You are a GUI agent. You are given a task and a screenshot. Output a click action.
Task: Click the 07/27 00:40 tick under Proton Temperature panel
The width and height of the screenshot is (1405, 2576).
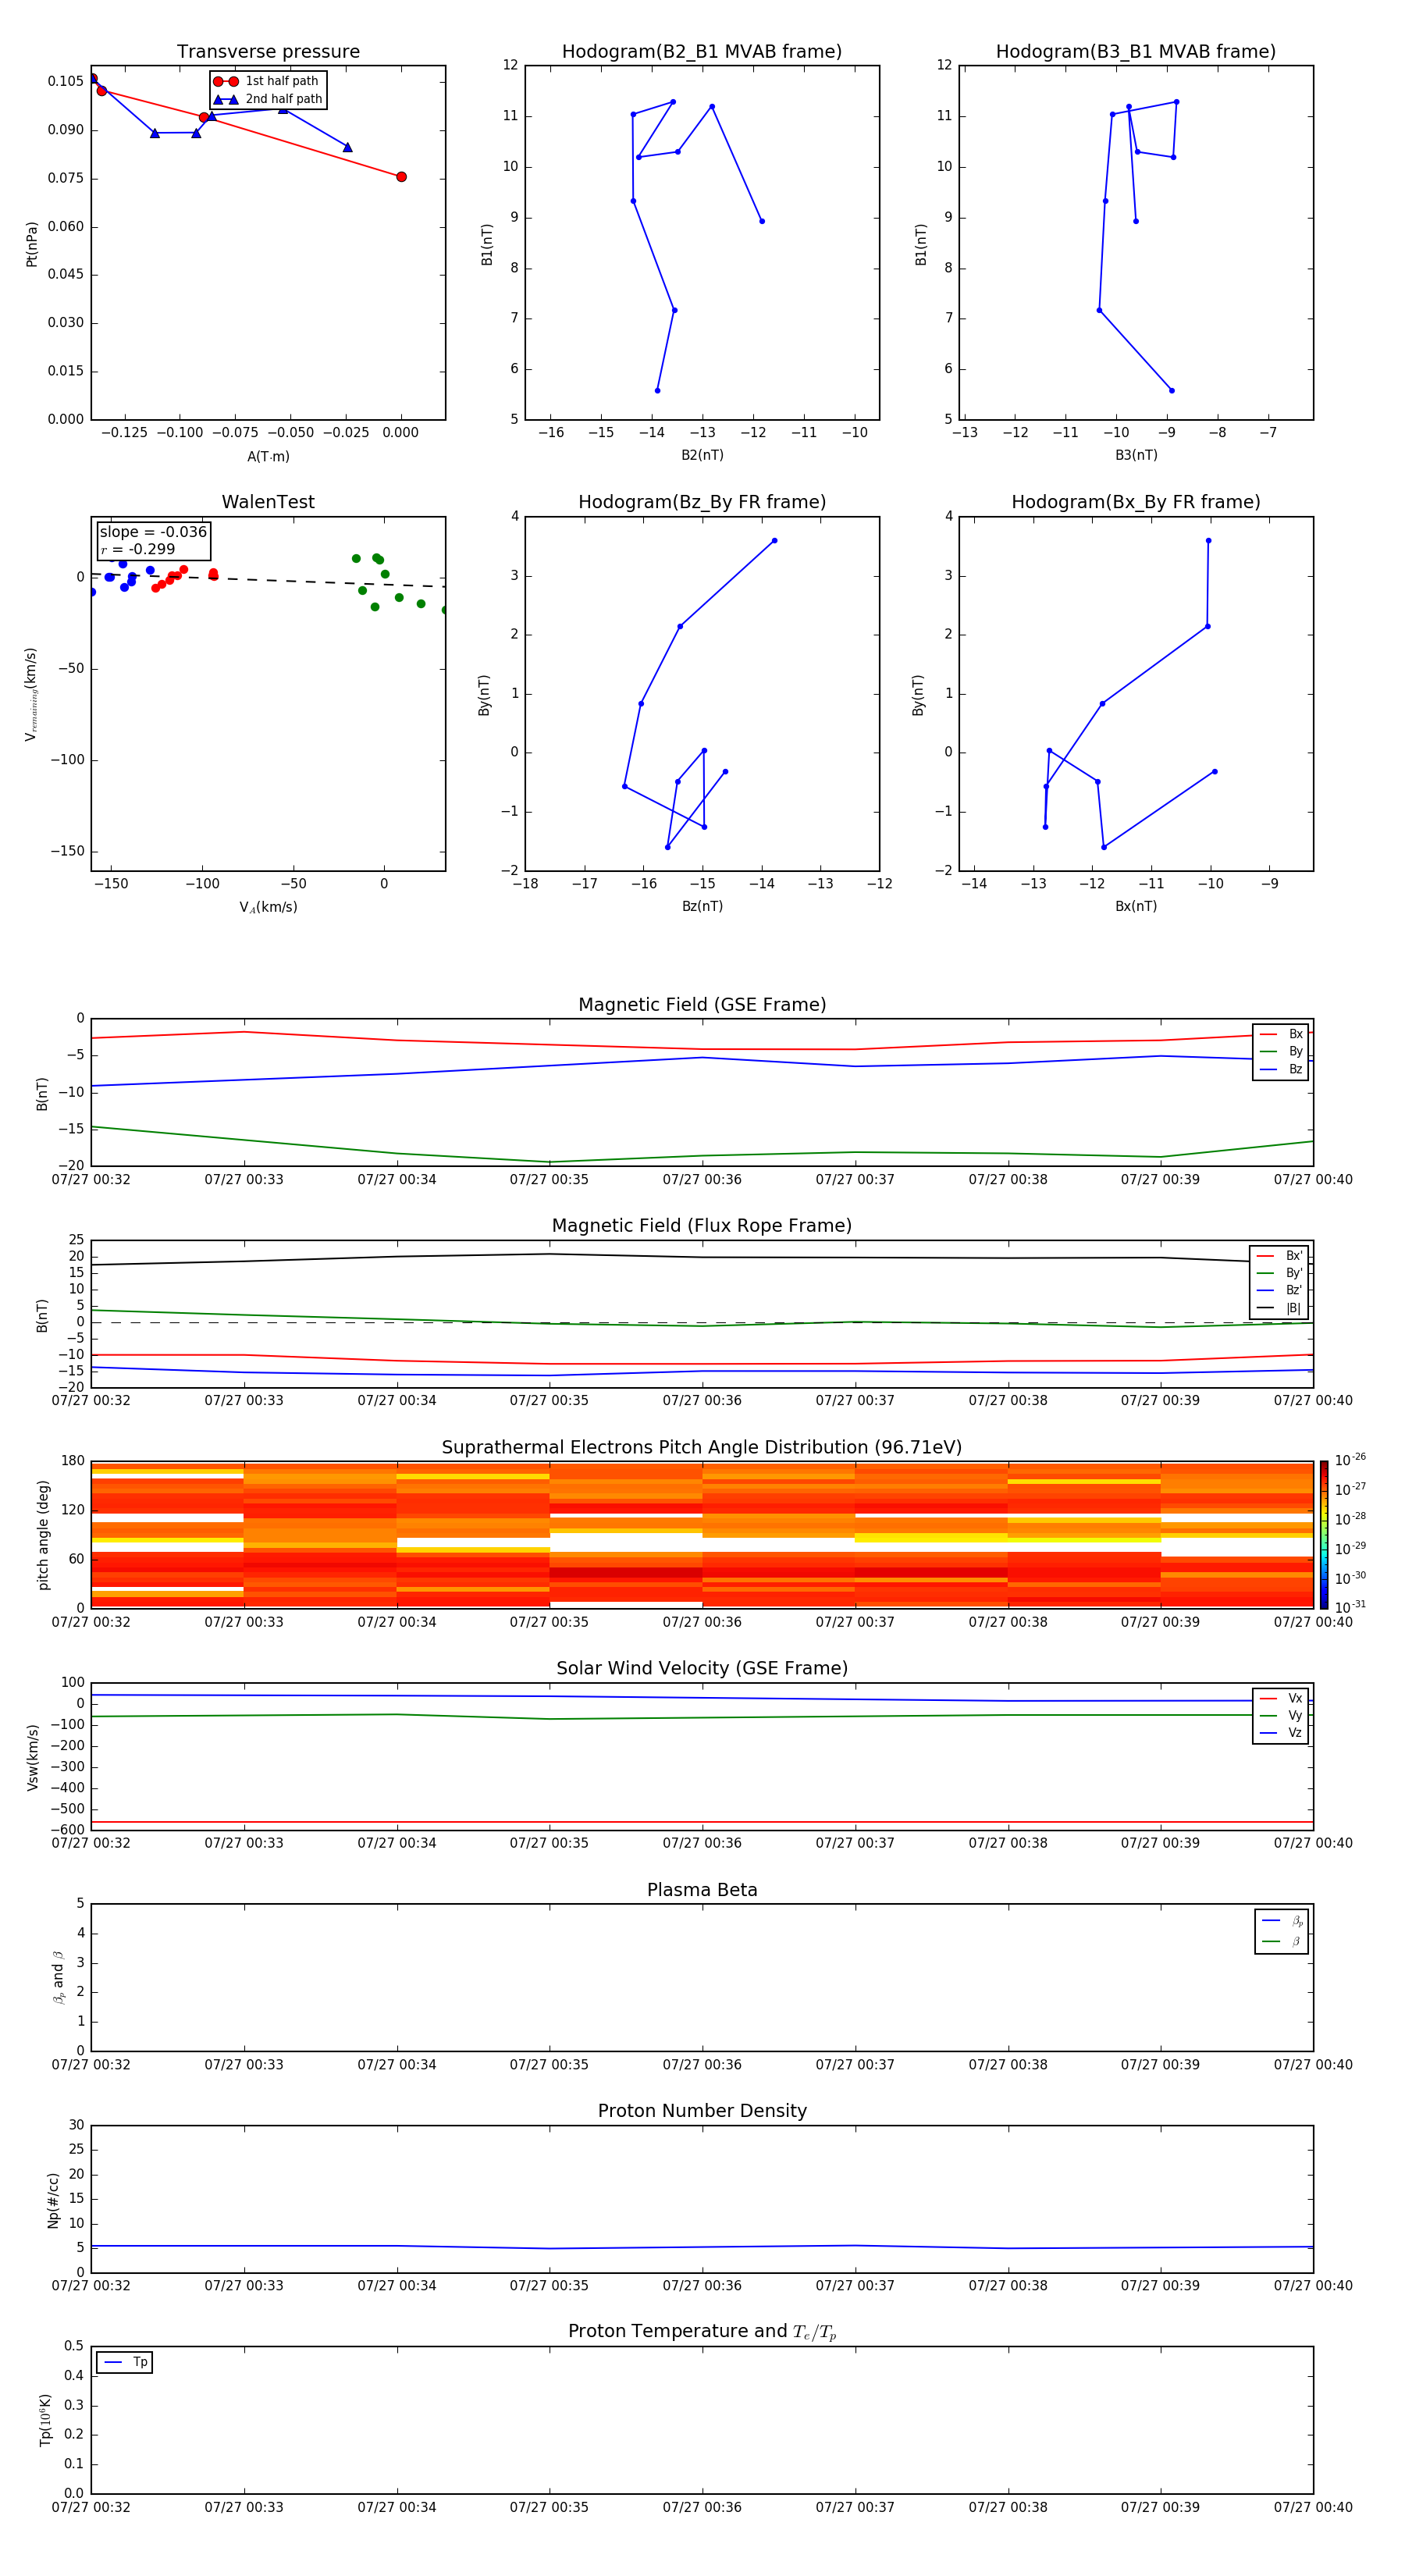point(1313,2507)
